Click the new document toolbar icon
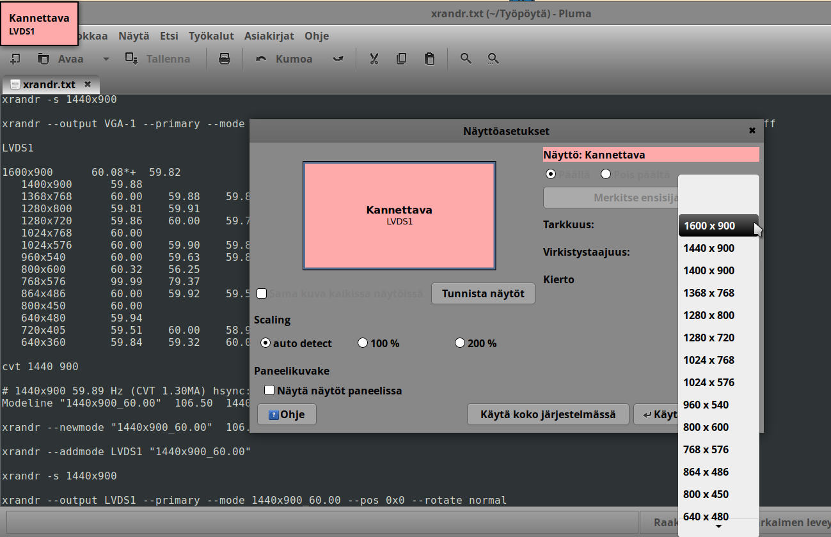This screenshot has width=831, height=537. 15,59
